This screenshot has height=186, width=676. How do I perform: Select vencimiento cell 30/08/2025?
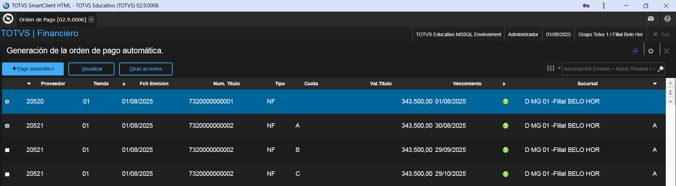click(x=450, y=126)
